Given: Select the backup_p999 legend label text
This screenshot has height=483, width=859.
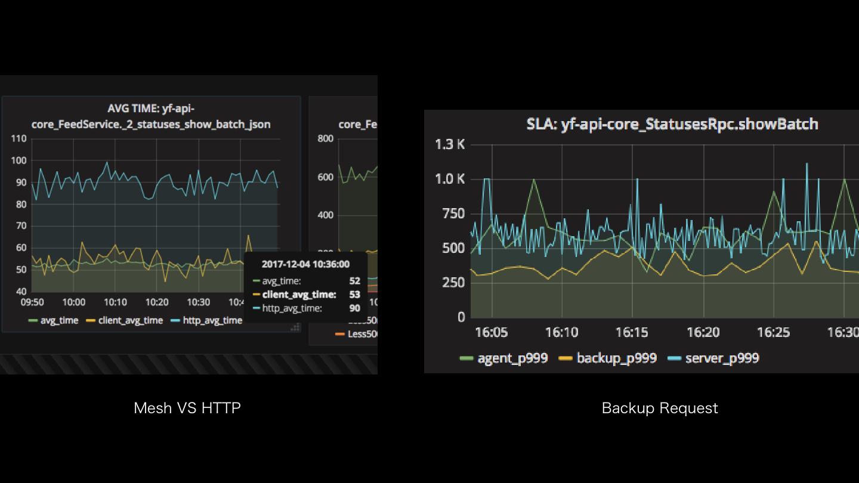Looking at the screenshot, I should coord(616,358).
